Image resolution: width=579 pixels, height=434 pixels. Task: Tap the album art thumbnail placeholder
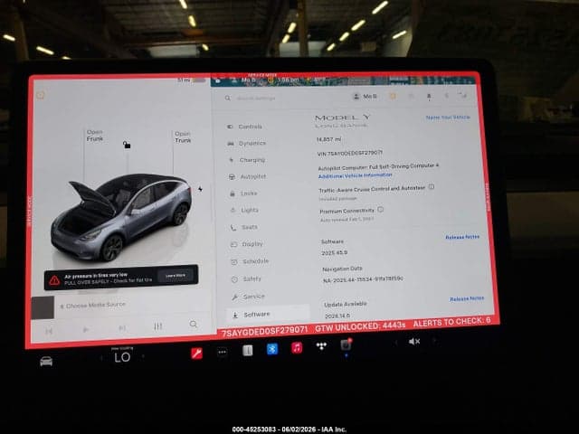tap(43, 307)
